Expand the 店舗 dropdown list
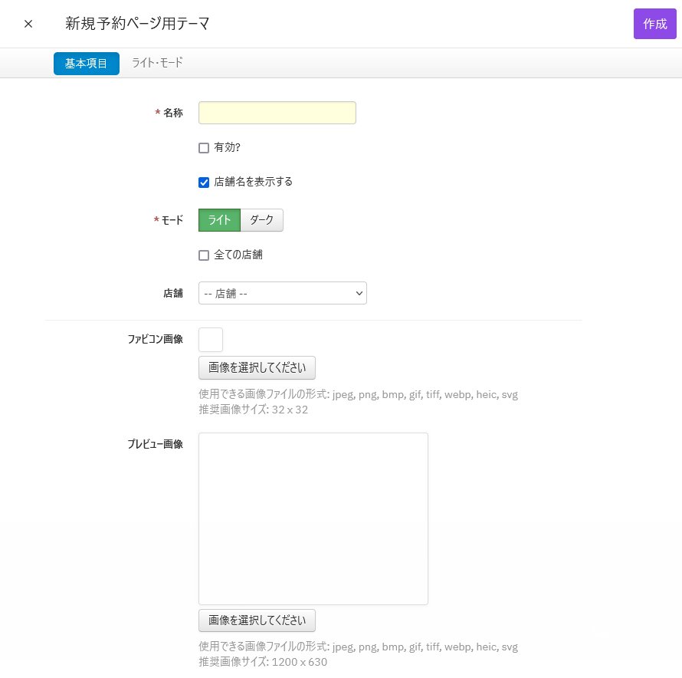Image resolution: width=682 pixels, height=678 pixels. click(282, 293)
